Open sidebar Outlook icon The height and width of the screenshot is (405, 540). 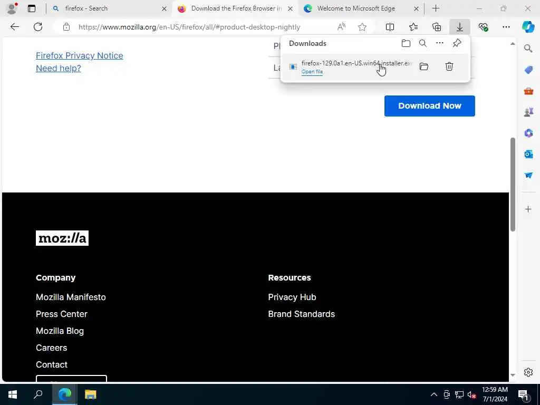point(528,154)
